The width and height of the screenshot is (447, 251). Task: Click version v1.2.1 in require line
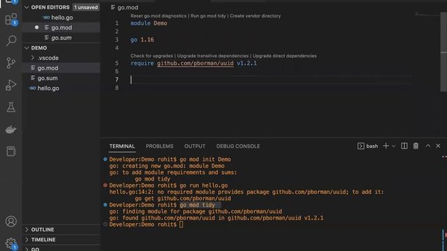click(247, 63)
